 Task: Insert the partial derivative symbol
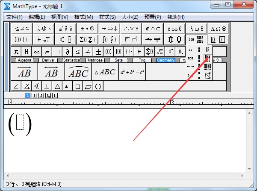coord(68,52)
